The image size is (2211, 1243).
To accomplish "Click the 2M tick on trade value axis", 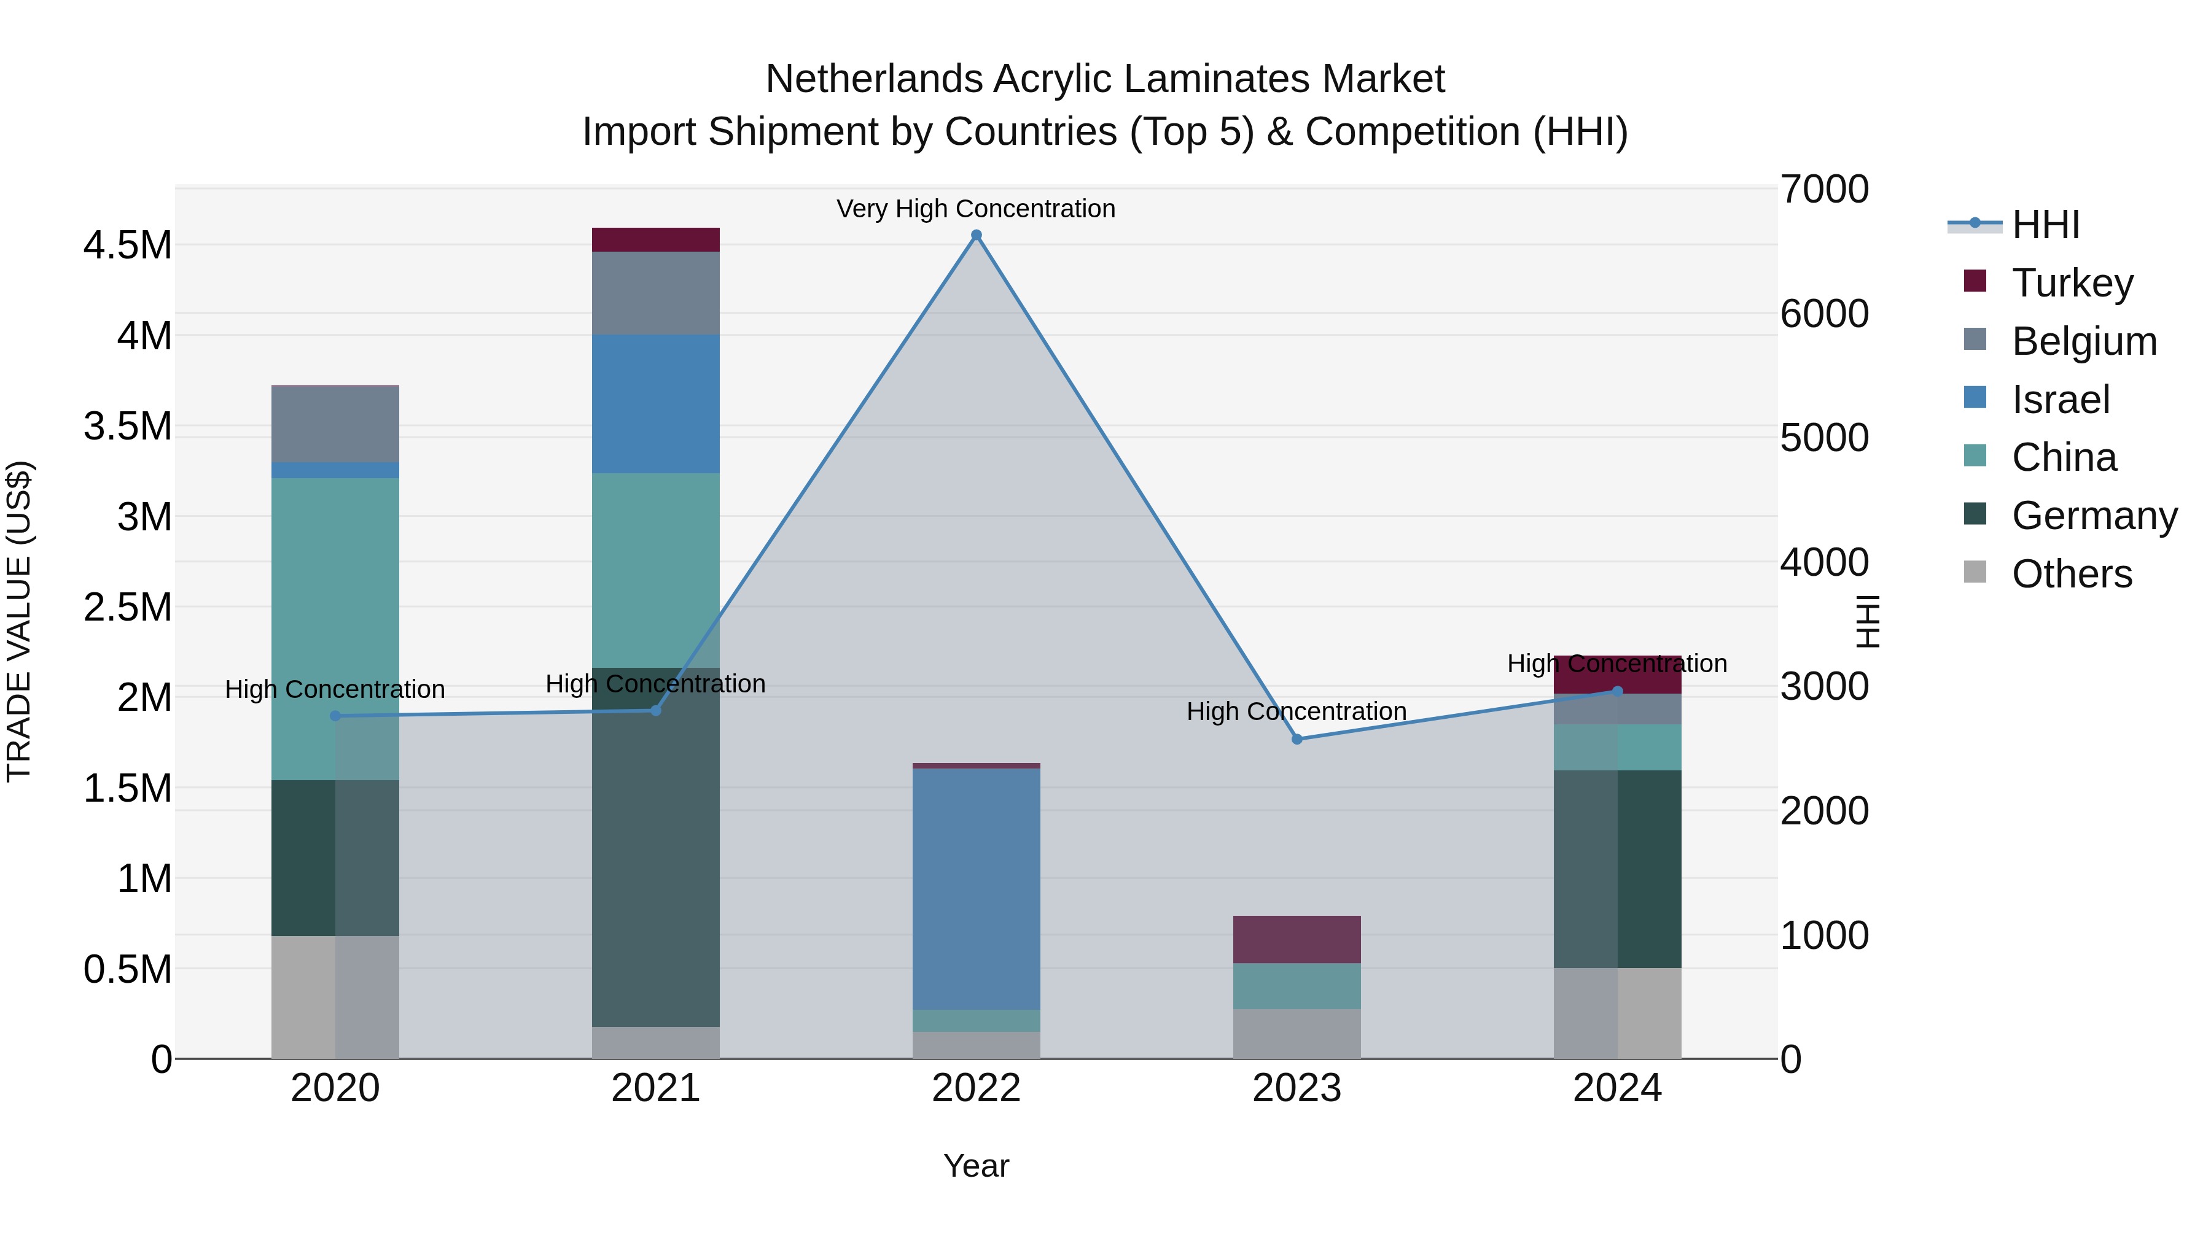I will pos(144,697).
